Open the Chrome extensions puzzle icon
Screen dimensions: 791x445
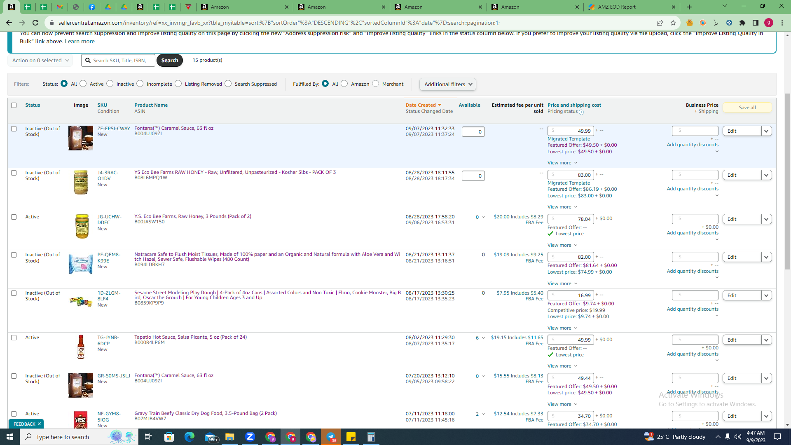pos(742,23)
